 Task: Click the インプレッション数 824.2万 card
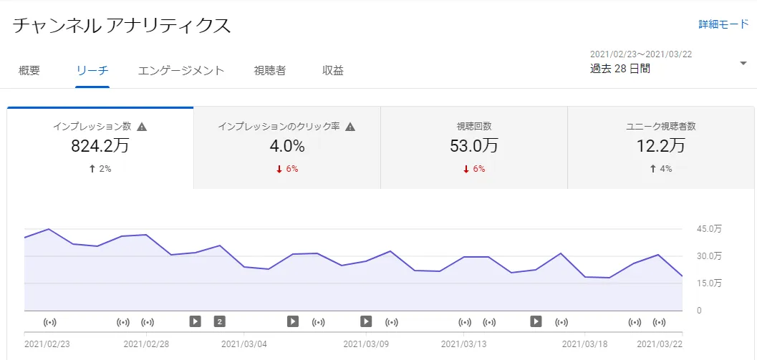(x=100, y=148)
